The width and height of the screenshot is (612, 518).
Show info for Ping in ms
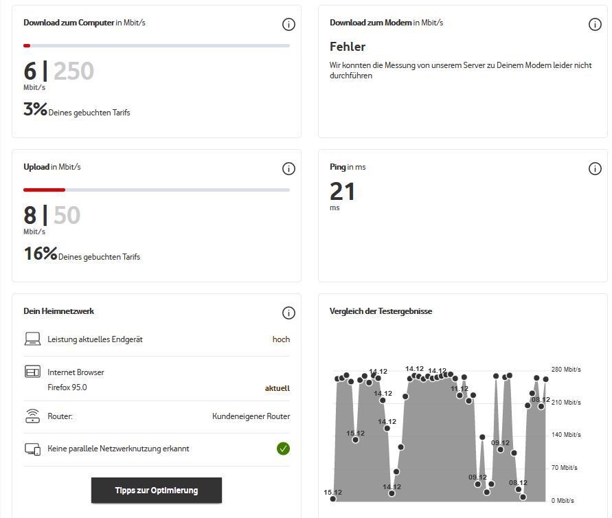(595, 168)
